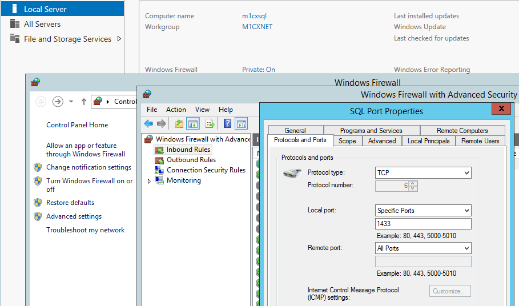
Task: Click the empty remote port field
Action: 423,261
